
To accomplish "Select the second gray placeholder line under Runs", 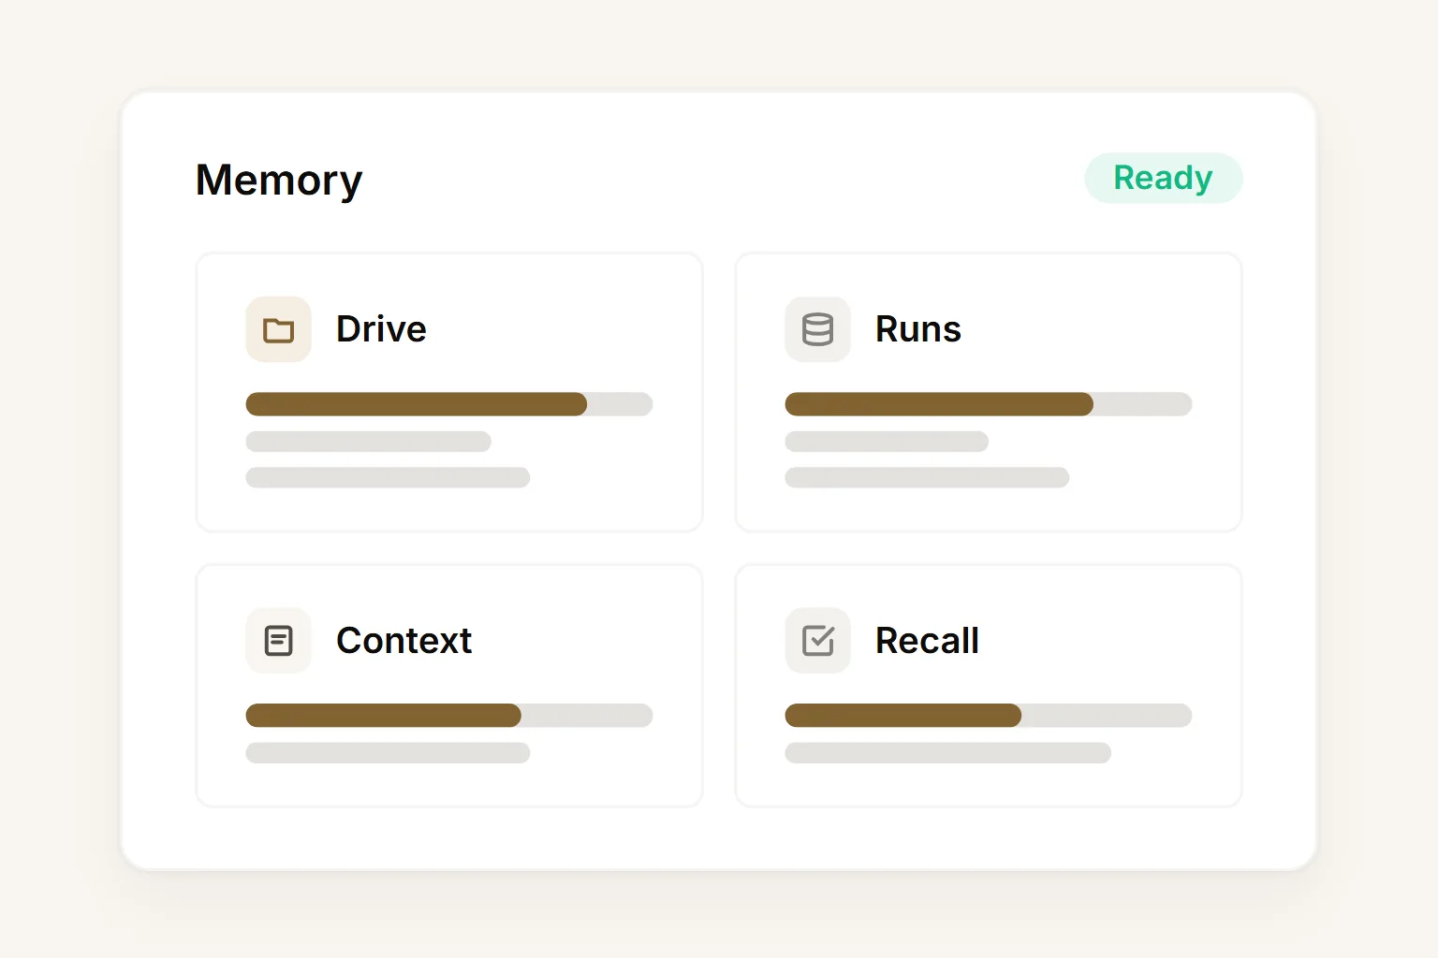I will coord(927,477).
